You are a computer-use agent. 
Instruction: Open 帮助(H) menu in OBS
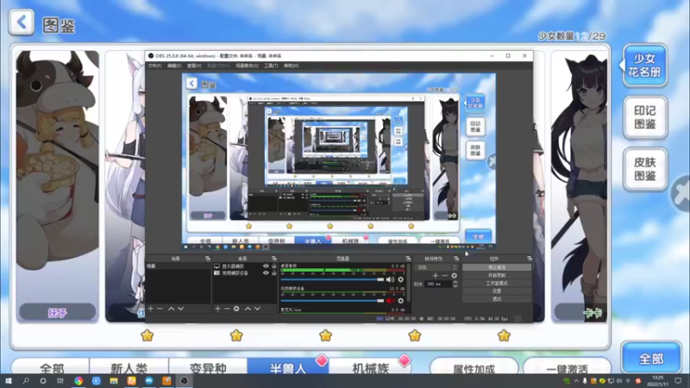(291, 66)
